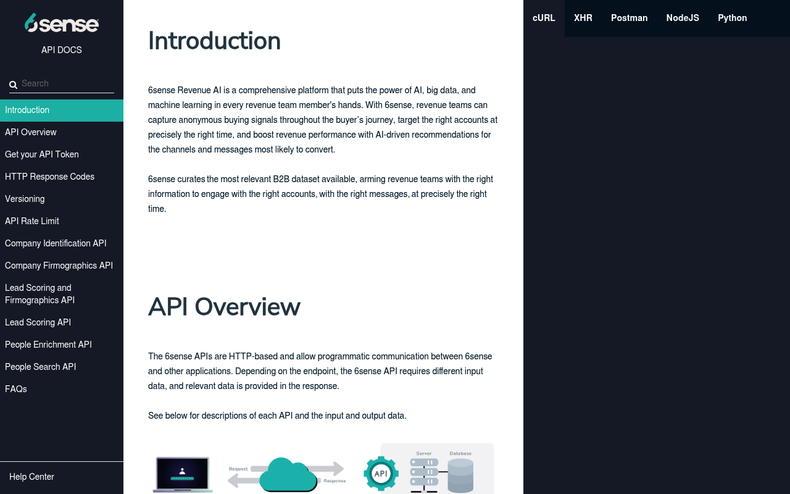This screenshot has width=790, height=494.
Task: Click the Introduction heading
Action: click(214, 41)
